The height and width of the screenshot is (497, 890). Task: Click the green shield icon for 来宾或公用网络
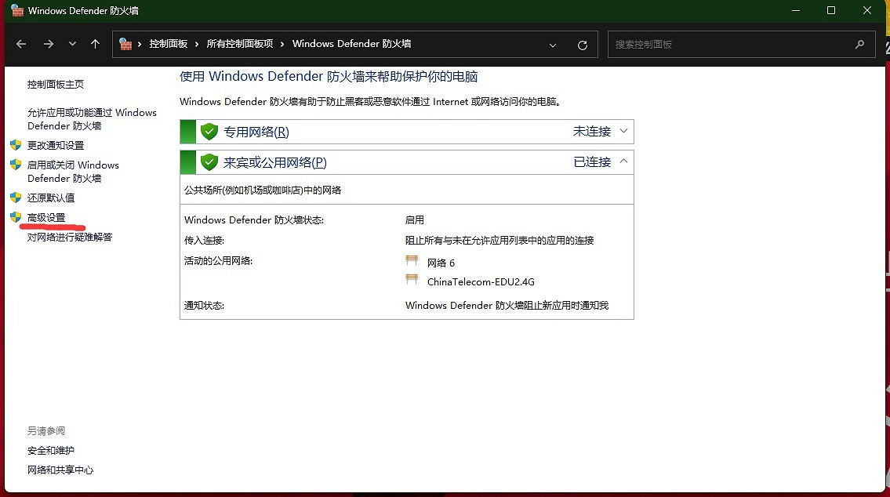[209, 162]
